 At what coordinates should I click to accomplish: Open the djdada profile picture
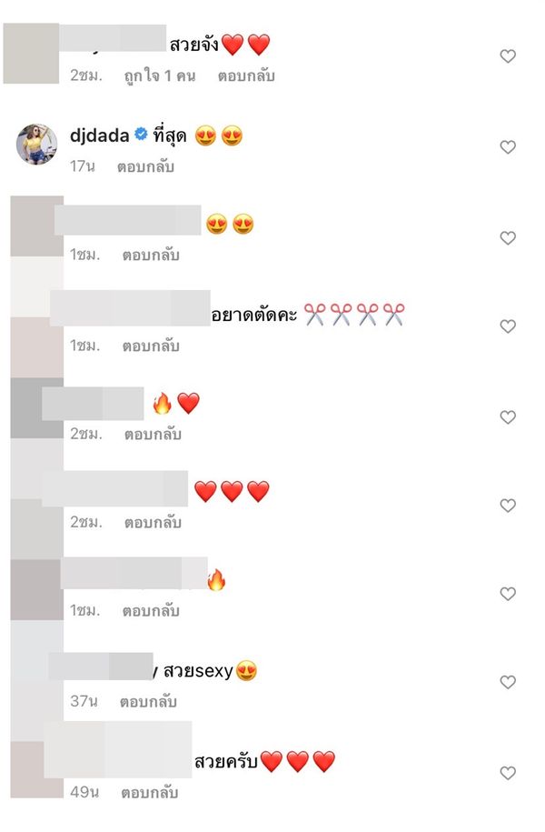click(x=36, y=145)
